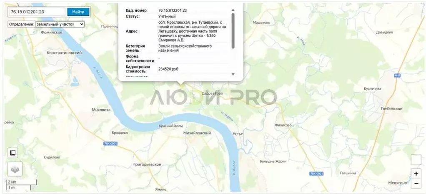Click the popup vertical scrollbar thumb
This screenshot has height=194, width=426.
pos(233,31)
